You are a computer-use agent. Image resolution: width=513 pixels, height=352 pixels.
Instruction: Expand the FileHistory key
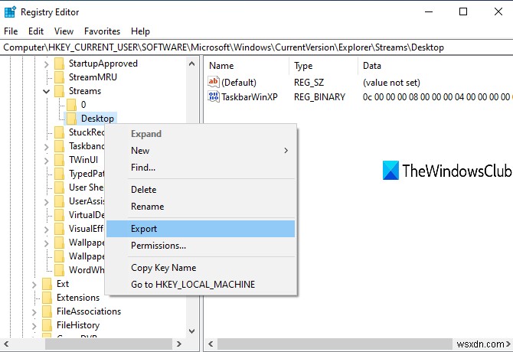click(34, 326)
